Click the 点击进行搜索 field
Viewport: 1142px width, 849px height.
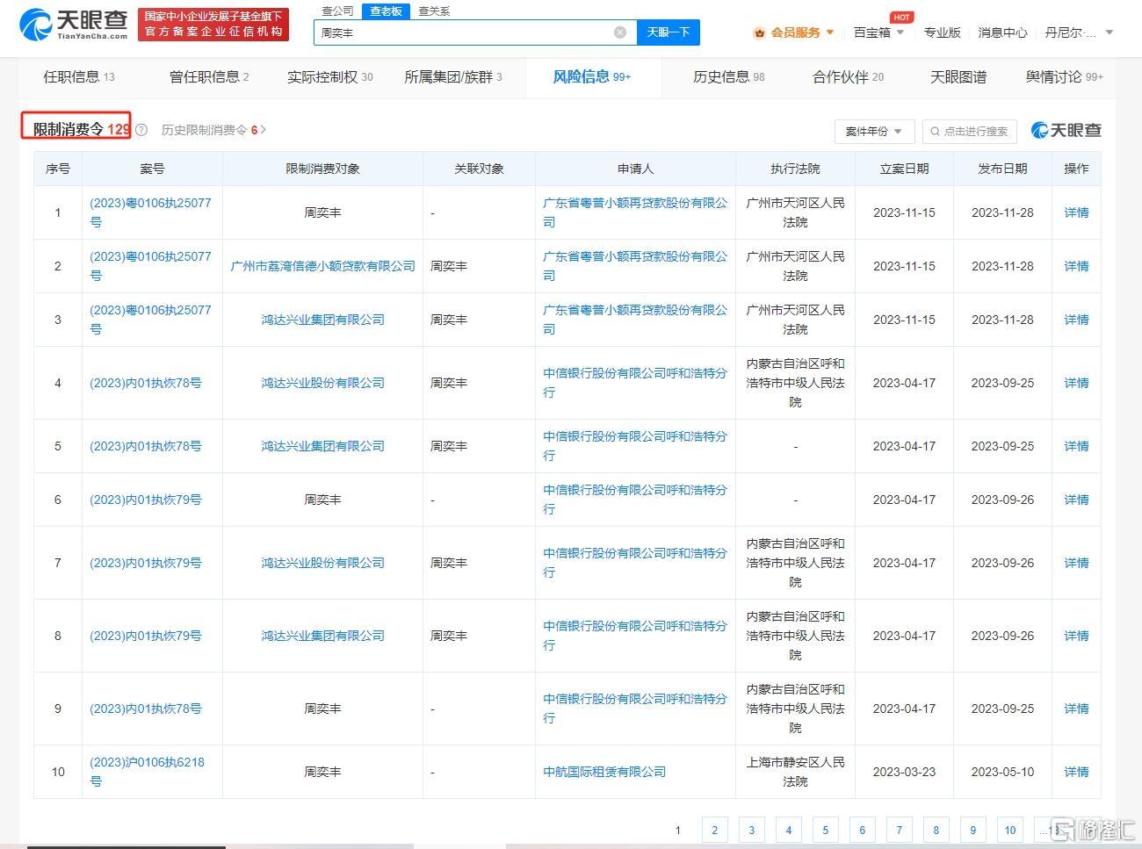(x=970, y=131)
